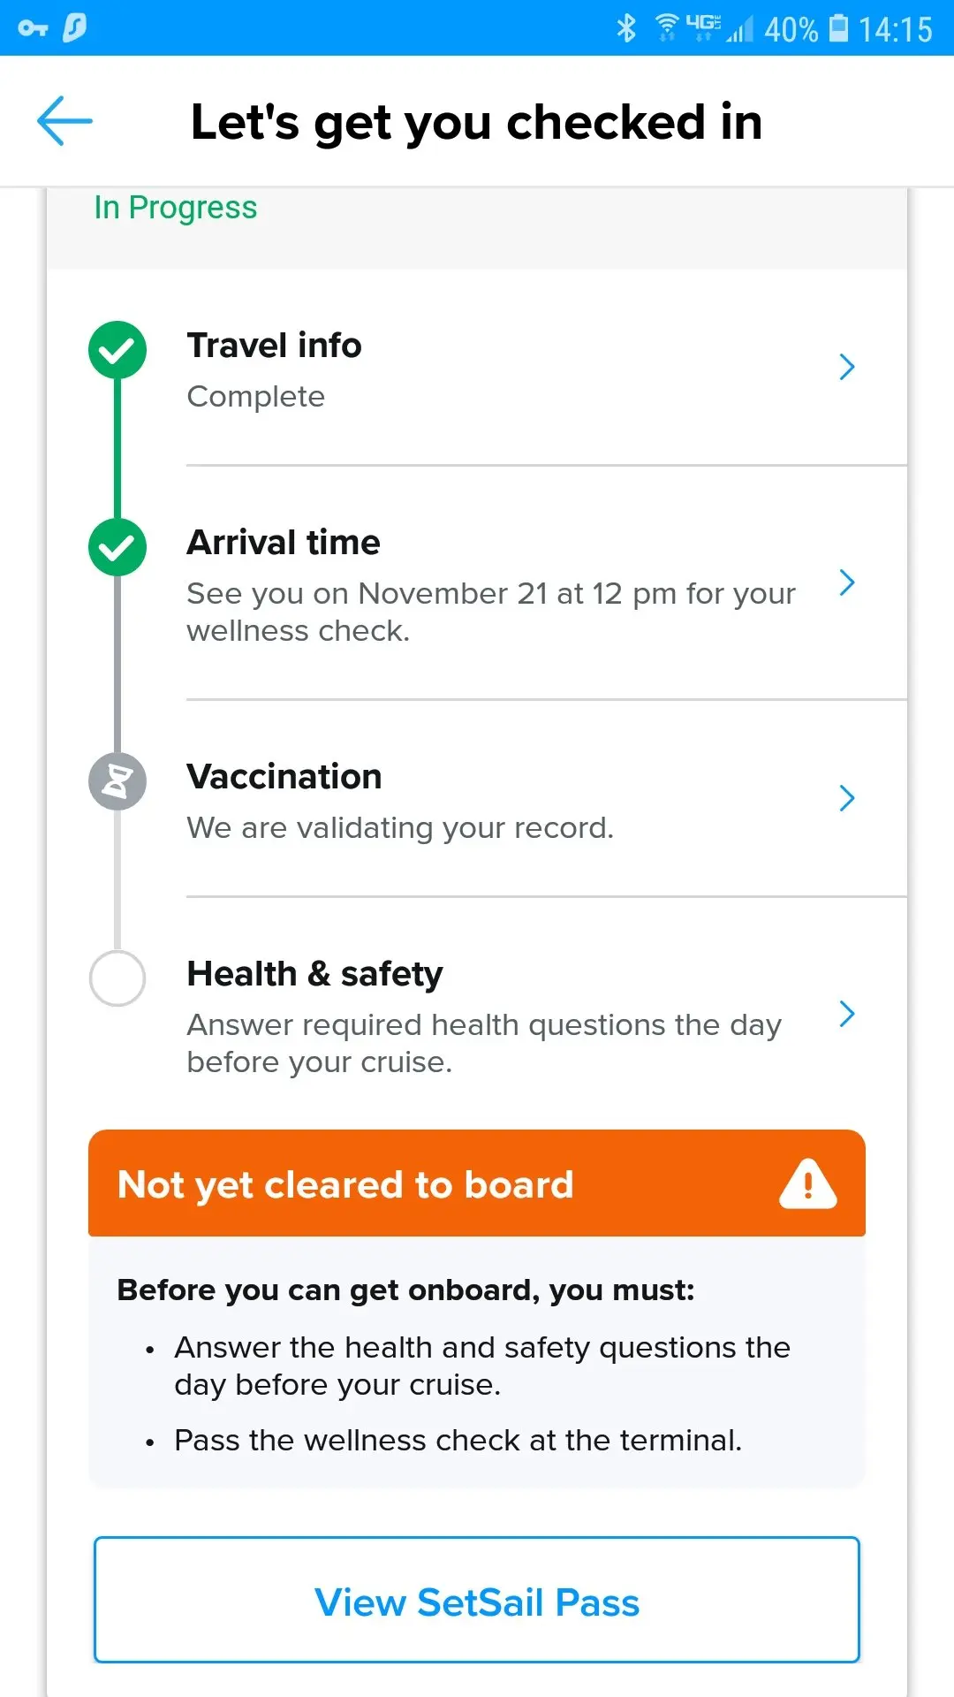Expand the Vaccination row chevron
The height and width of the screenshot is (1697, 954).
coord(846,798)
